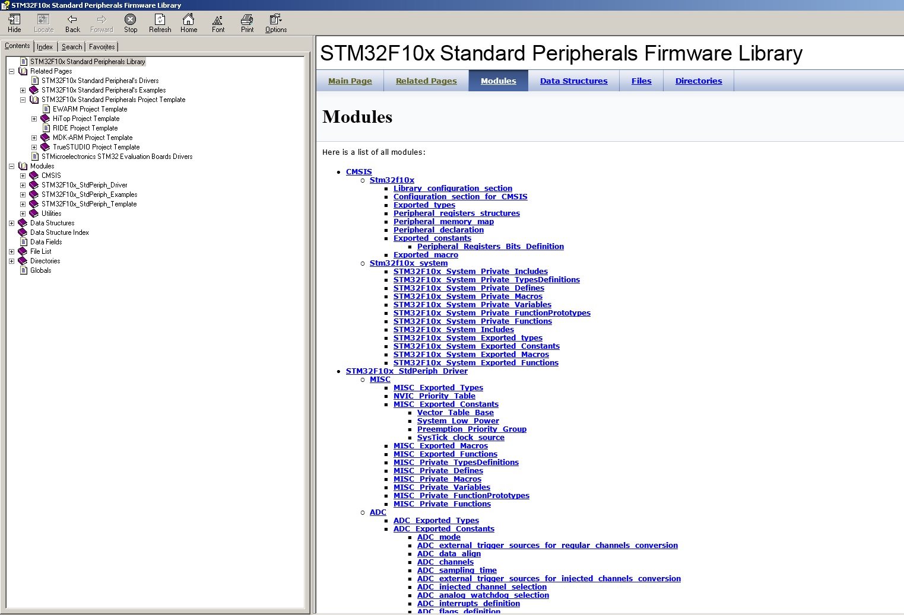The image size is (904, 615).
Task: Open the CMSIS module link
Action: (359, 172)
